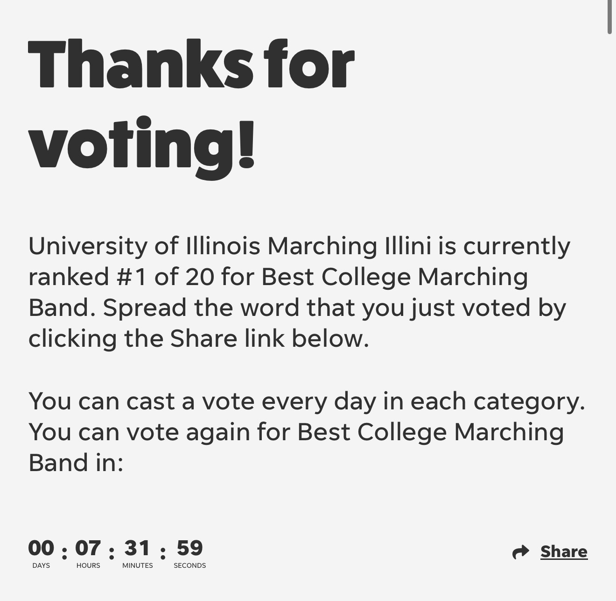The width and height of the screenshot is (616, 601).
Task: Click 'clicking the Share link below' sentence
Action: (x=199, y=338)
